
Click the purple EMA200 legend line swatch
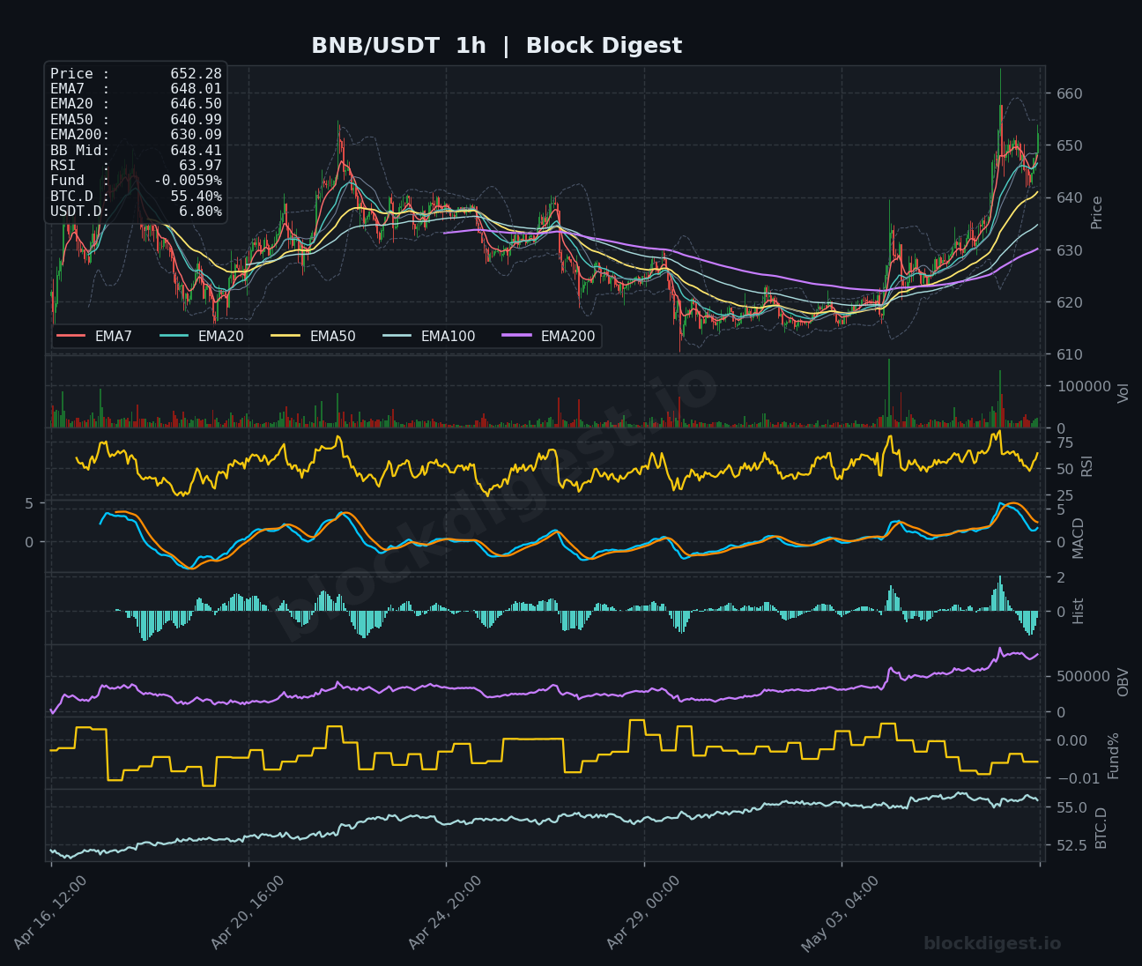coord(517,336)
